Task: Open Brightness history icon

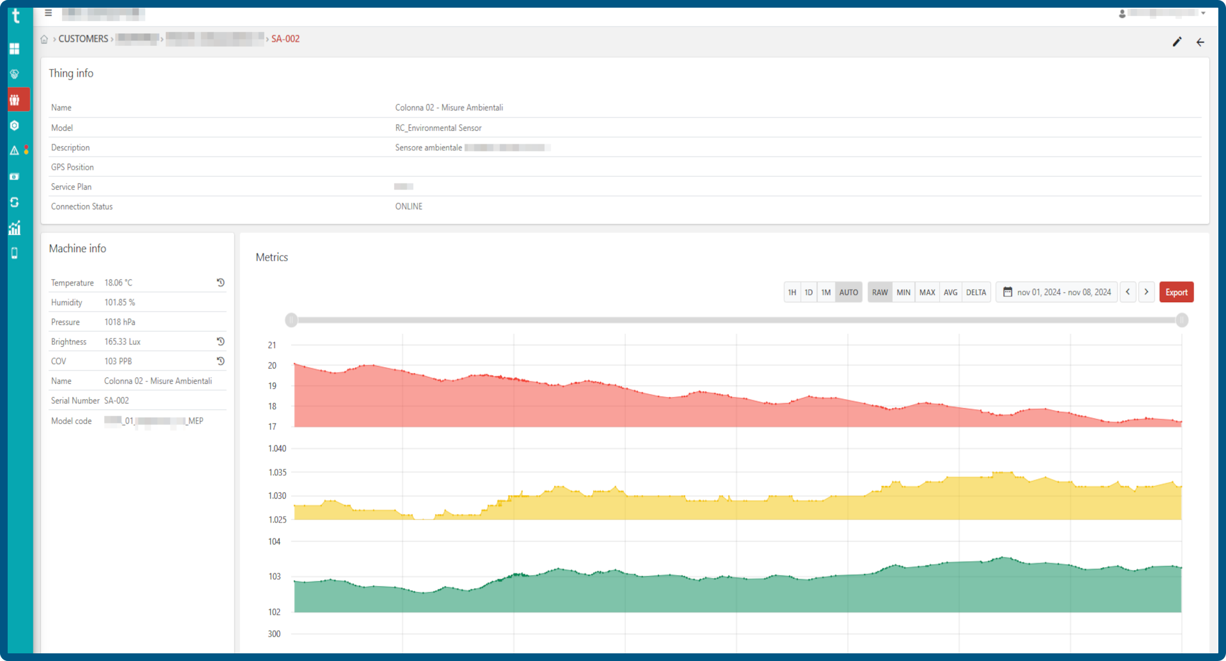Action: [x=220, y=342]
